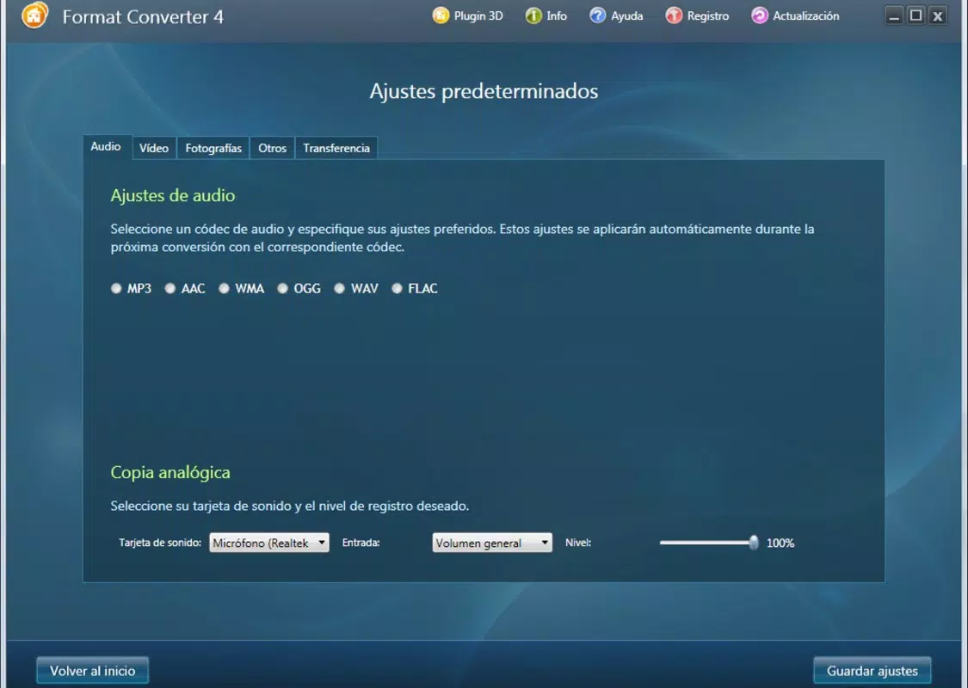Click the blue Ayuda question-mark icon
Viewport: 968px width, 688px height.
[598, 15]
